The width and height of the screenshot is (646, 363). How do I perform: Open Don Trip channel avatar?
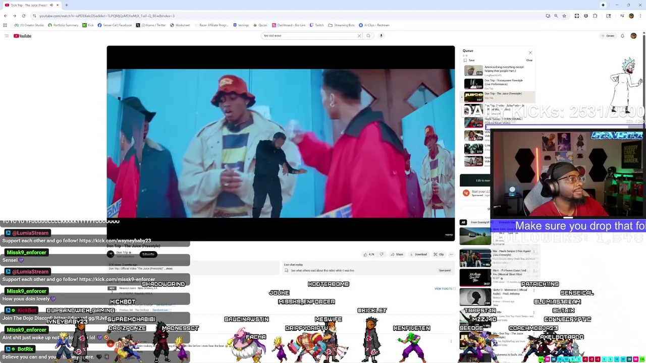click(111, 254)
